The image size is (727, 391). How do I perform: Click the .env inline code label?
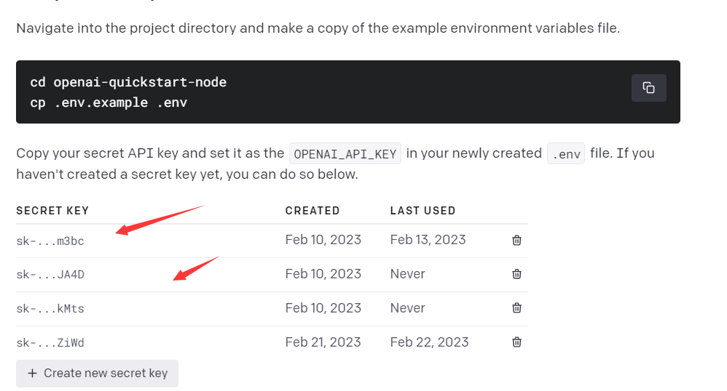tap(566, 154)
